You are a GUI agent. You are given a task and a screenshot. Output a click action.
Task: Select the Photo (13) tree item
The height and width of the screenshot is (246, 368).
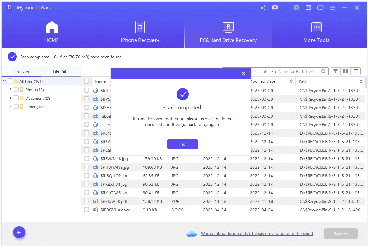[35, 90]
